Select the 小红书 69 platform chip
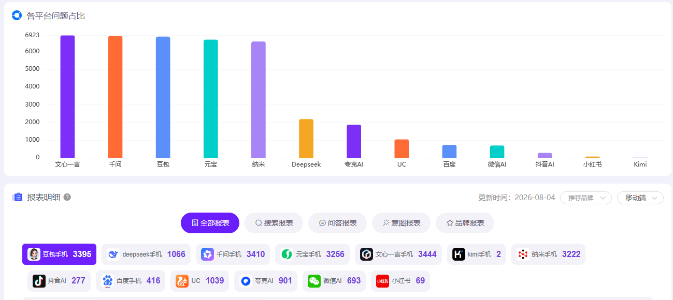 [x=400, y=281]
